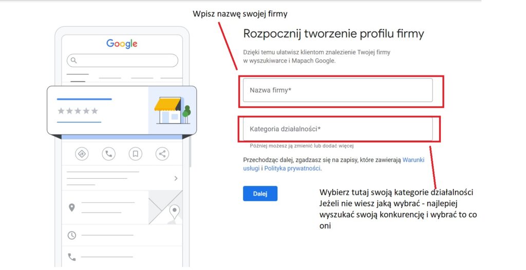Image resolution: width=526 pixels, height=270 pixels.
Task: Click the location pin icon
Action: [71, 207]
